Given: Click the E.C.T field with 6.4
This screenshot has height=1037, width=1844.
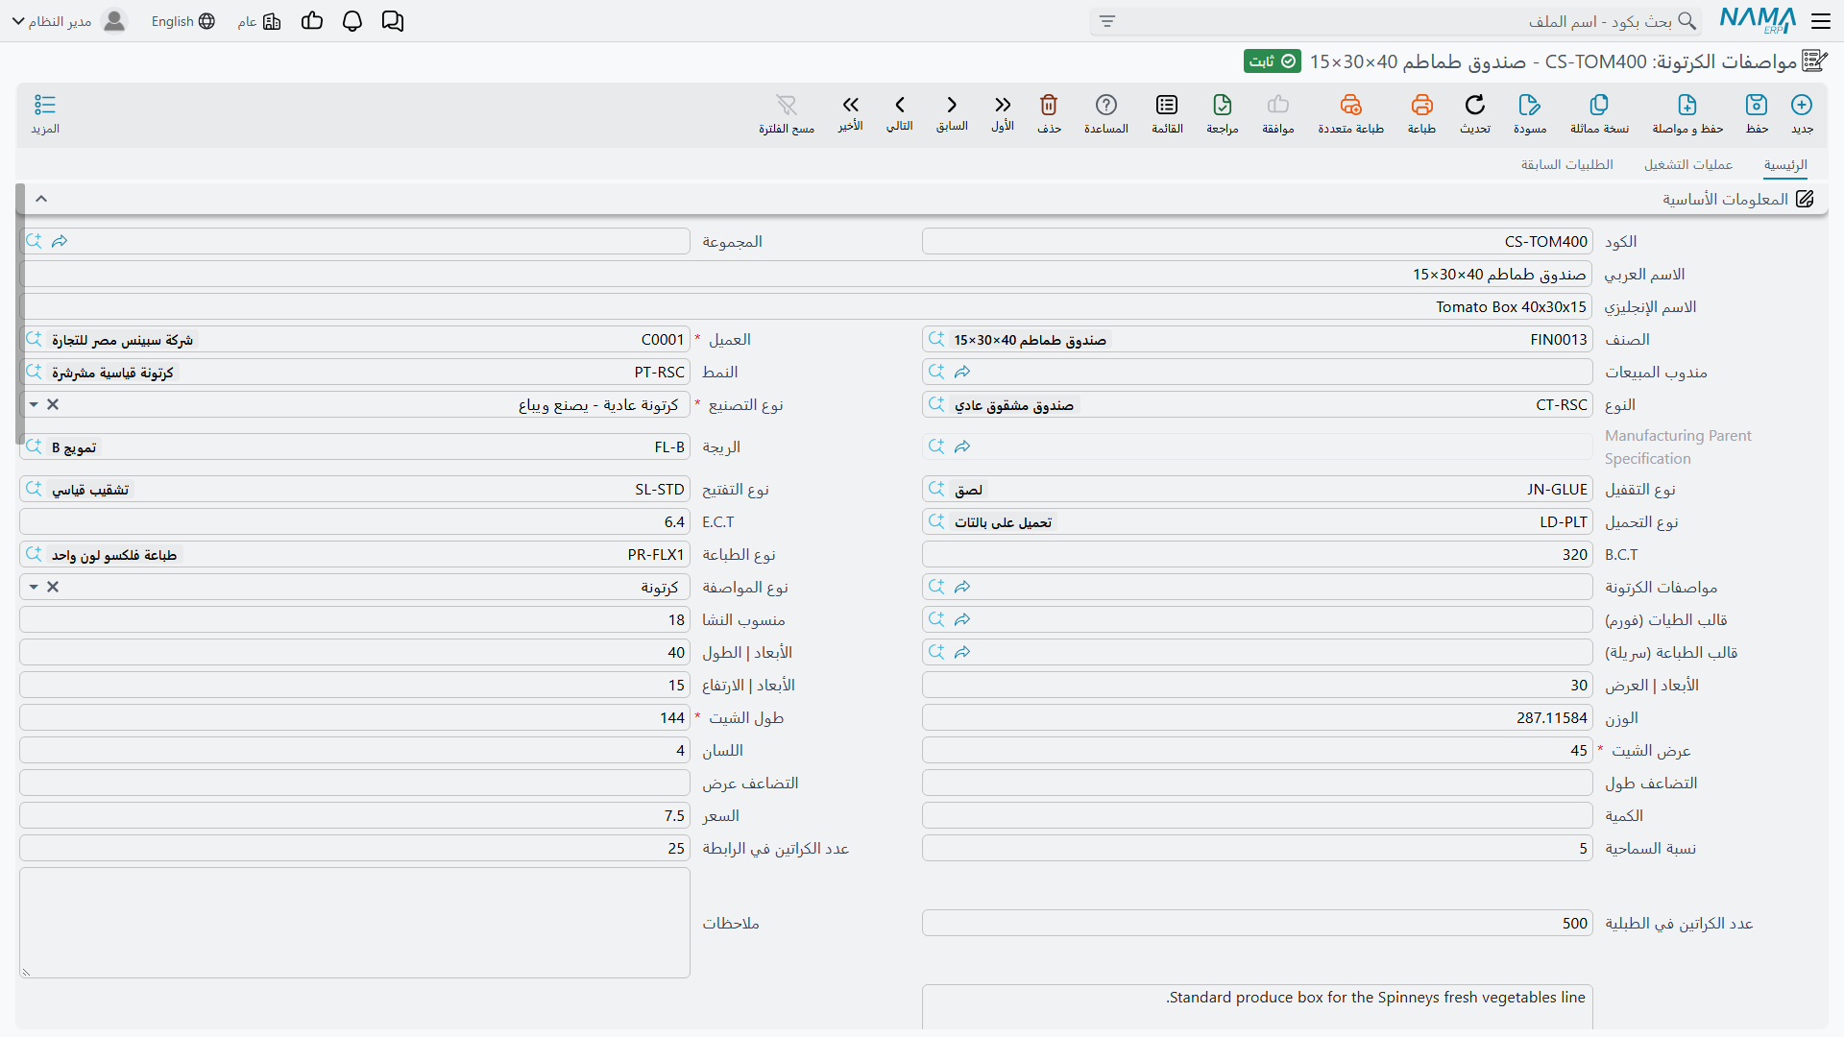Looking at the screenshot, I should (354, 521).
